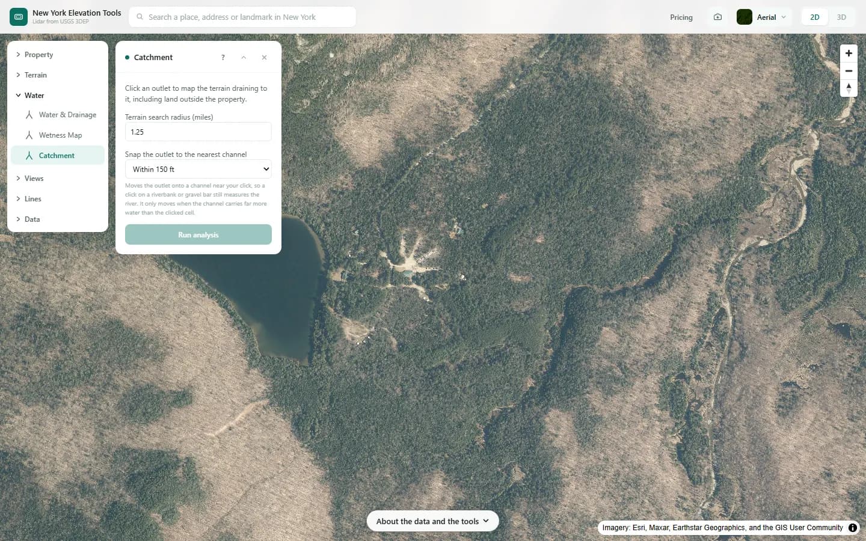This screenshot has height=541, width=866.
Task: Click the search place input field
Action: coord(242,17)
